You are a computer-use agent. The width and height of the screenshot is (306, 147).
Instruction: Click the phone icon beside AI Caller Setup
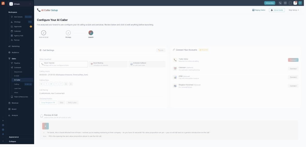click(39, 10)
